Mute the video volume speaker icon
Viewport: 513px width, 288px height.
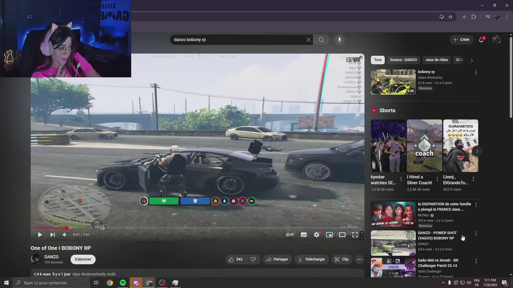tap(65, 235)
